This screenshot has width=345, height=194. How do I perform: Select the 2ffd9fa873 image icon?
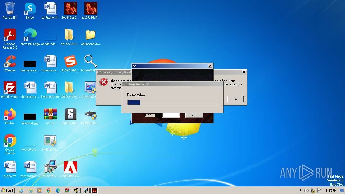[x=50, y=143]
